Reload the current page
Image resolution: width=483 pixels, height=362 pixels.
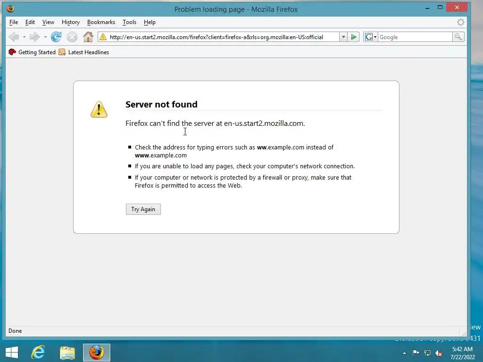(56, 37)
